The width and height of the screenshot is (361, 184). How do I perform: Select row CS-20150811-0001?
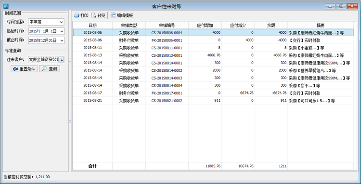213,48
